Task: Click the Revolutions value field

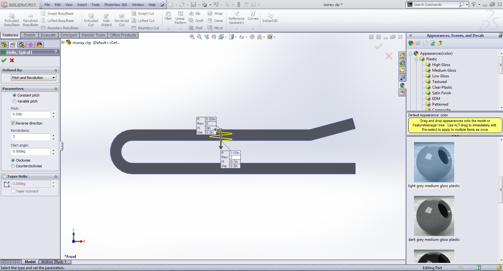Action: pos(31,137)
